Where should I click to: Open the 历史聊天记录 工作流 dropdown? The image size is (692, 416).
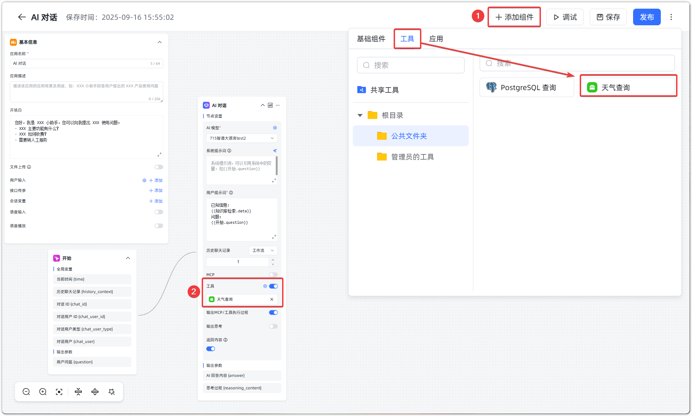[x=263, y=250]
